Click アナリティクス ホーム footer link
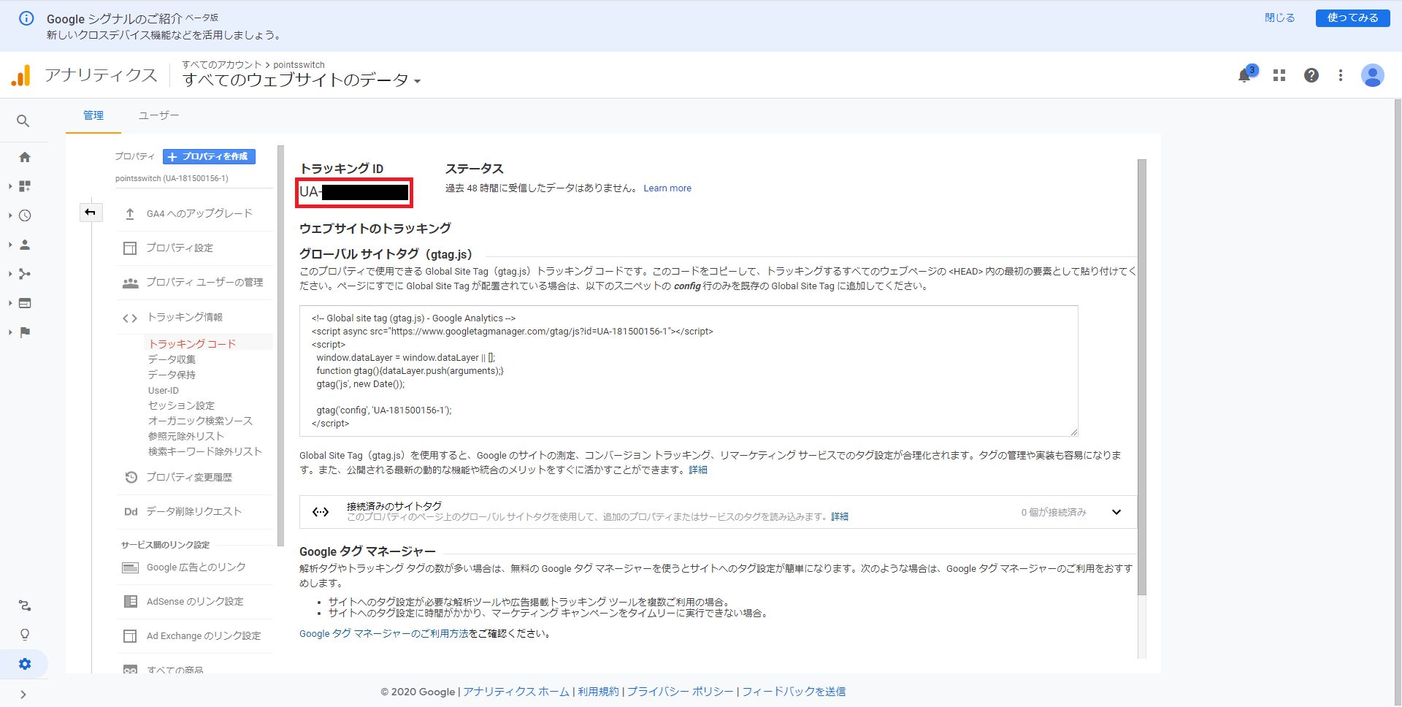 [516, 692]
